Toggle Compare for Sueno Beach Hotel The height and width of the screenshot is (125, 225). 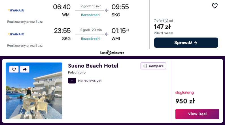[x=153, y=66]
